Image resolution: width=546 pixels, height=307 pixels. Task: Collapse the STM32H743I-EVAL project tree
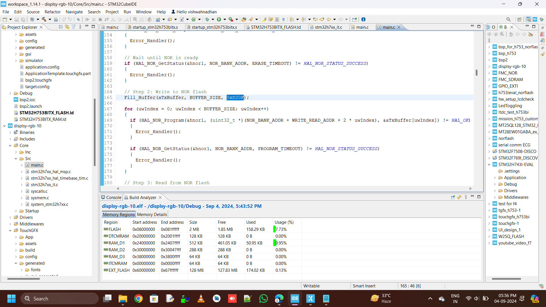(489, 164)
